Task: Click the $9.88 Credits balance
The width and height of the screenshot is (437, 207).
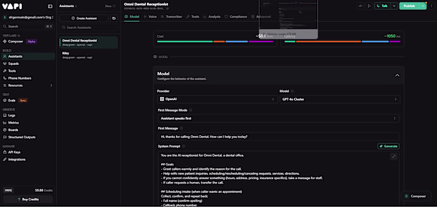Action: pyautogui.click(x=44, y=190)
